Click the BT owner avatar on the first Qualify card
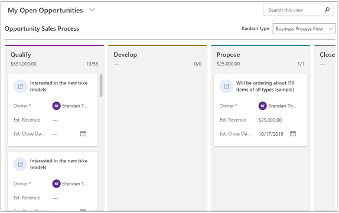Viewport: 339px width, 213px height. point(57,106)
